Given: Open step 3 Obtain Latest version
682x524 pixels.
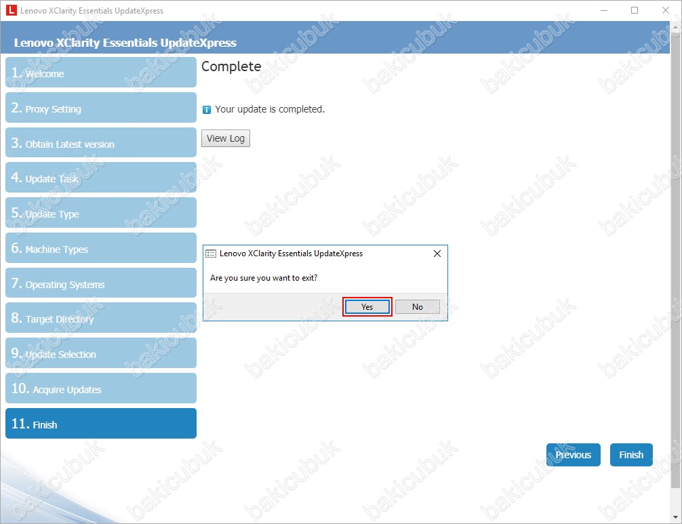Looking at the screenshot, I should point(101,142).
